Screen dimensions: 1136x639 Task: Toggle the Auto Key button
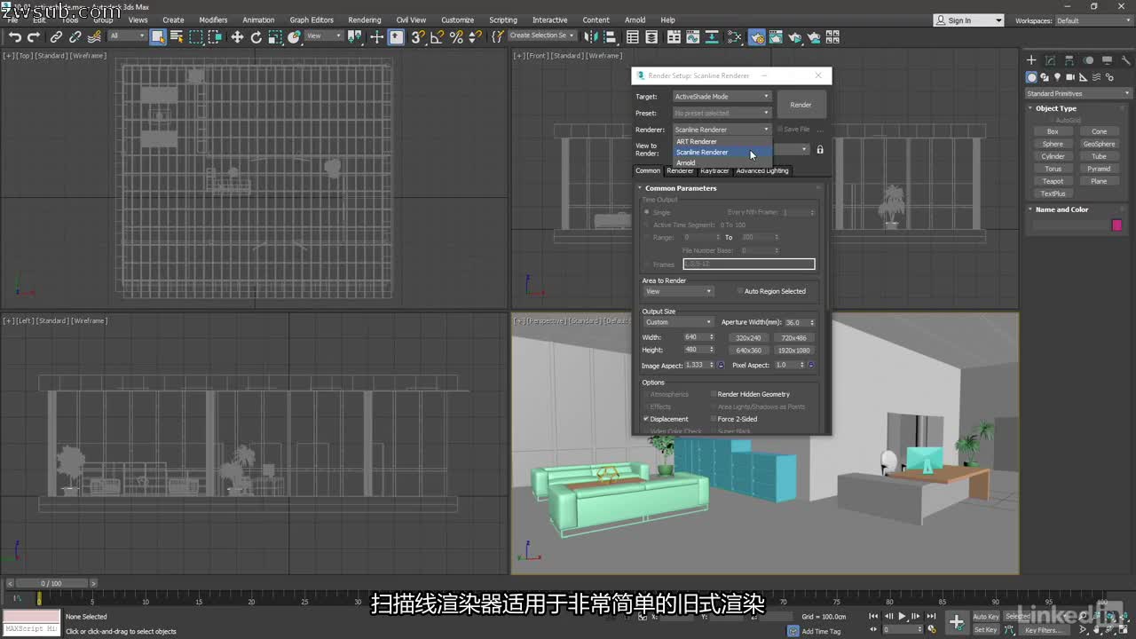(x=986, y=616)
